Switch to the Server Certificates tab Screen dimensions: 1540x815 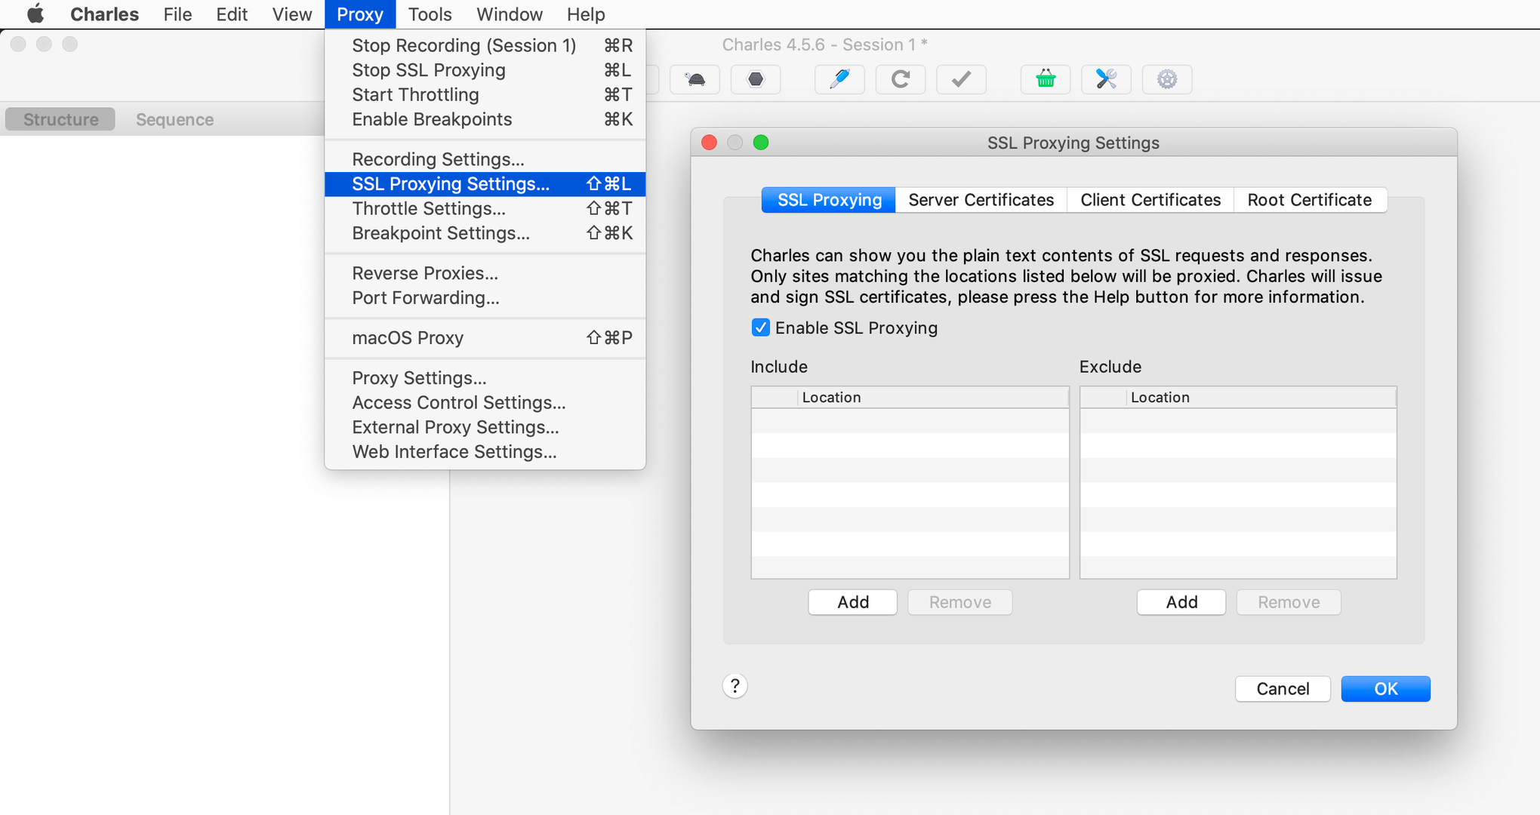coord(981,200)
